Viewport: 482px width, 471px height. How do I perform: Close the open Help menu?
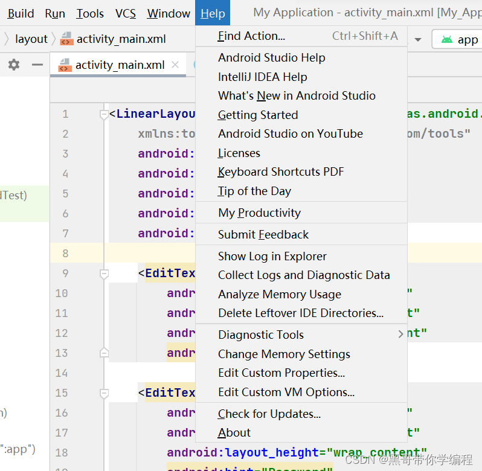pyautogui.click(x=213, y=13)
